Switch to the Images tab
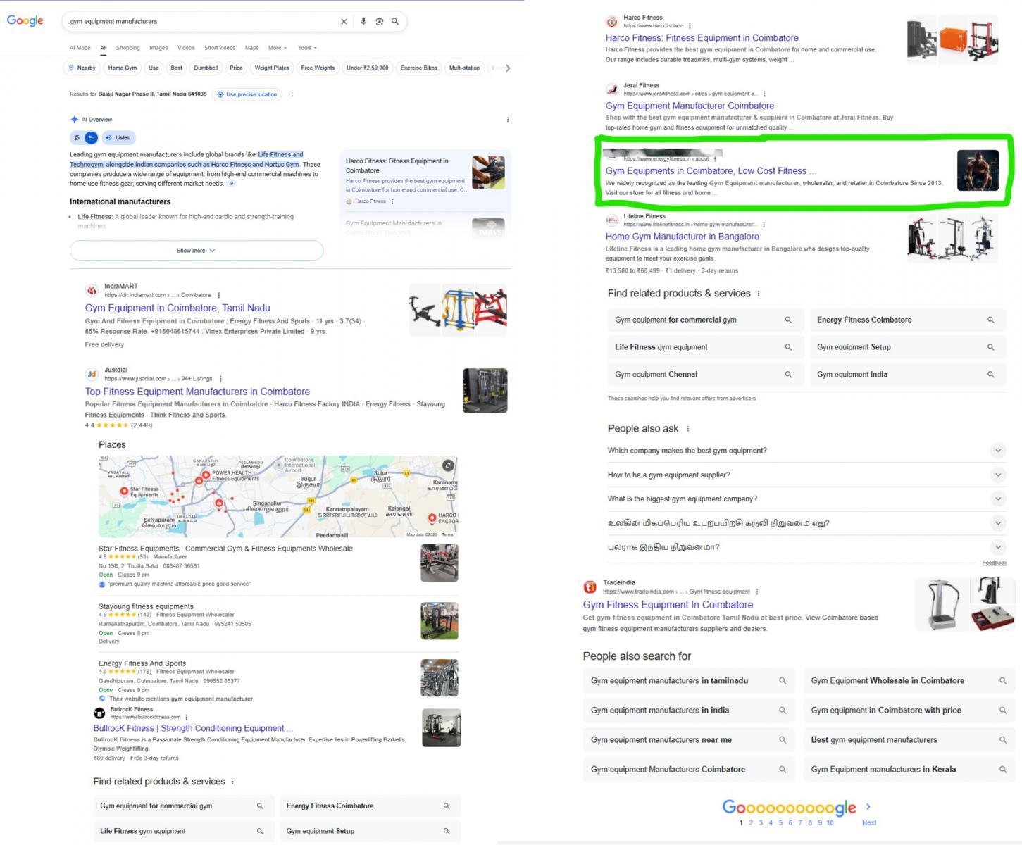The image size is (1022, 845). point(158,48)
